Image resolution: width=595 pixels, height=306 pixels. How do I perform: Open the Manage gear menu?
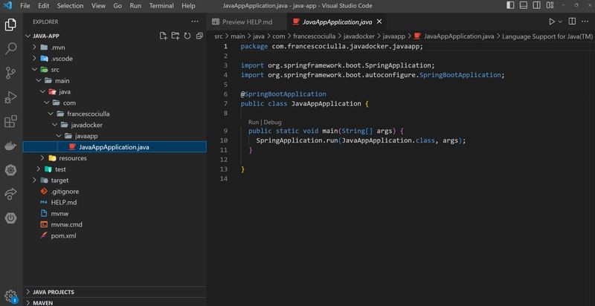pos(10,296)
